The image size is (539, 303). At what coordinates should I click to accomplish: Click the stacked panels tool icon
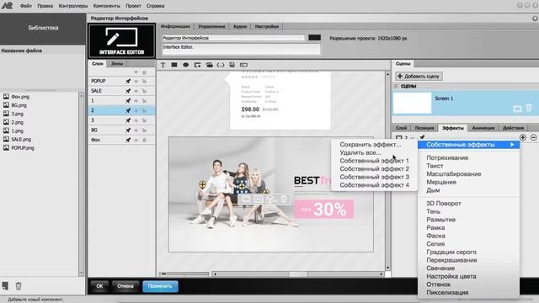[x=210, y=65]
